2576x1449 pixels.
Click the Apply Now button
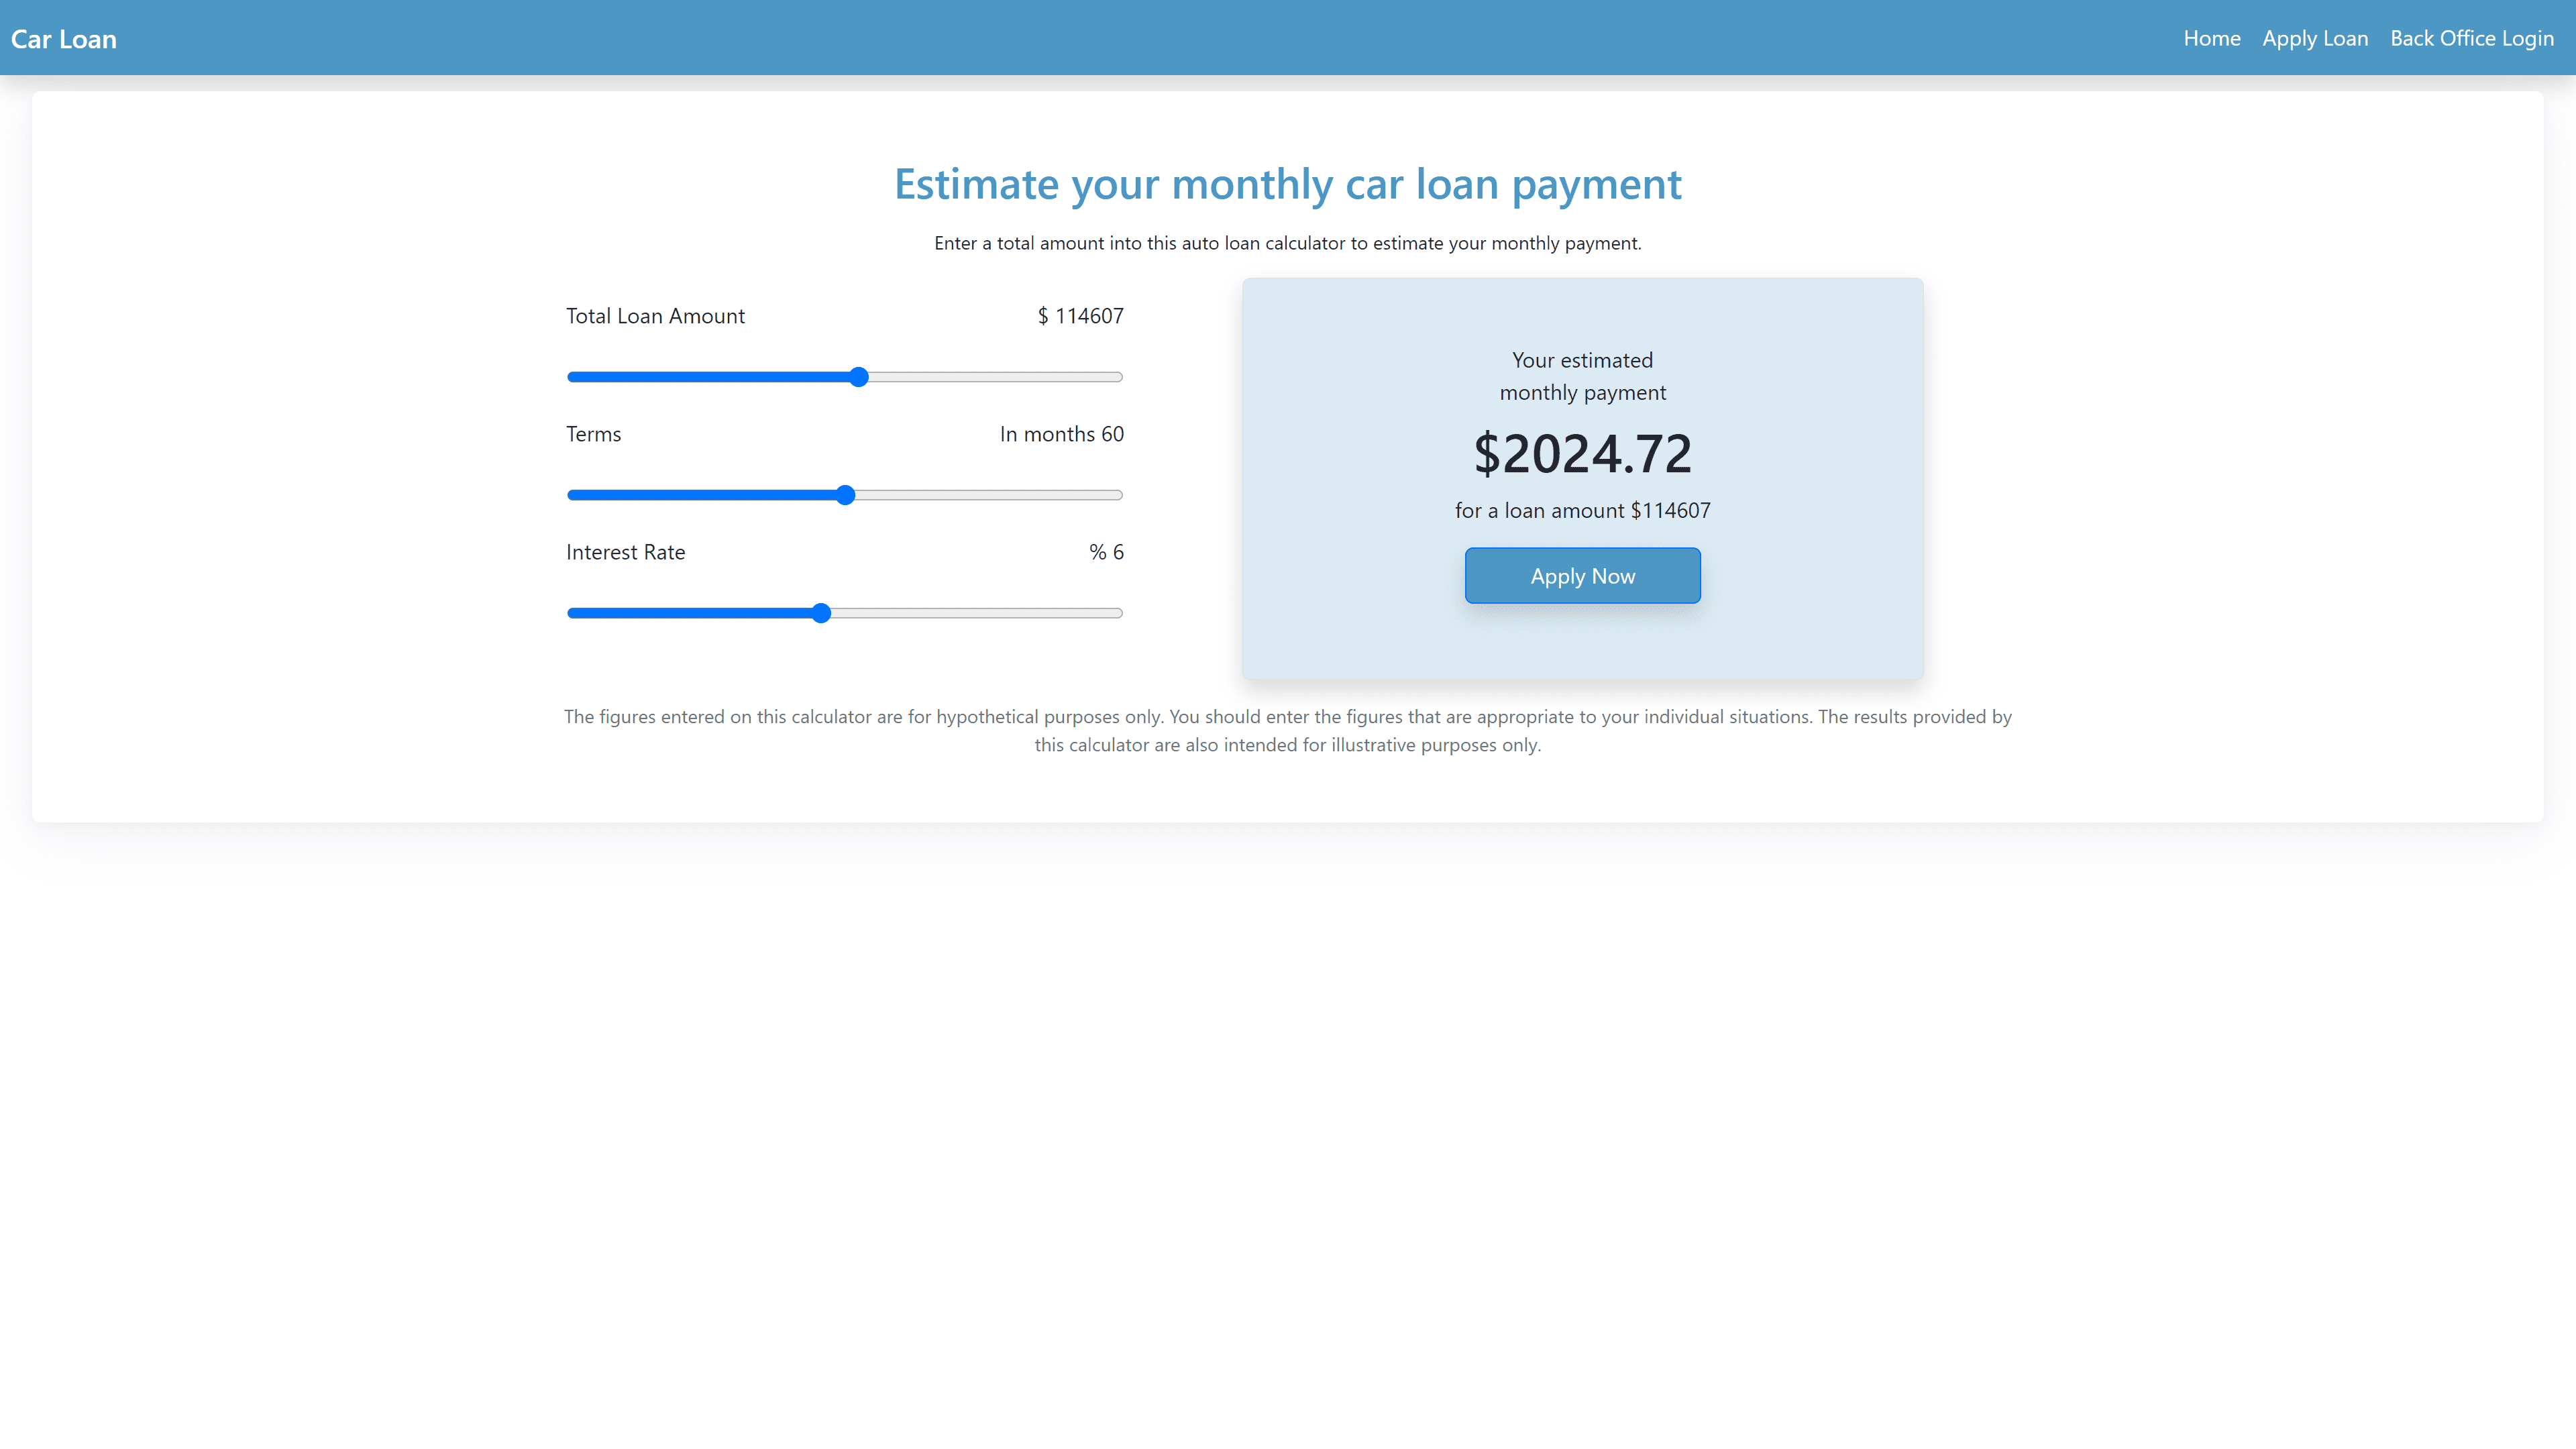pos(1582,574)
